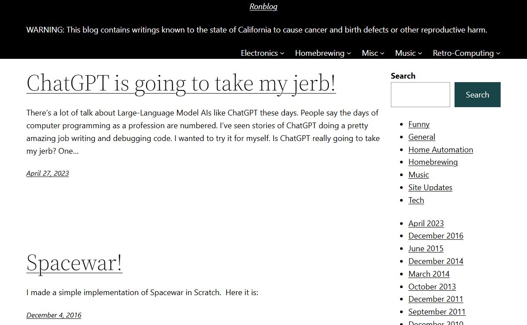Open the December 2011 archive link
Viewport: 527px width, 325px height.
[x=436, y=299]
